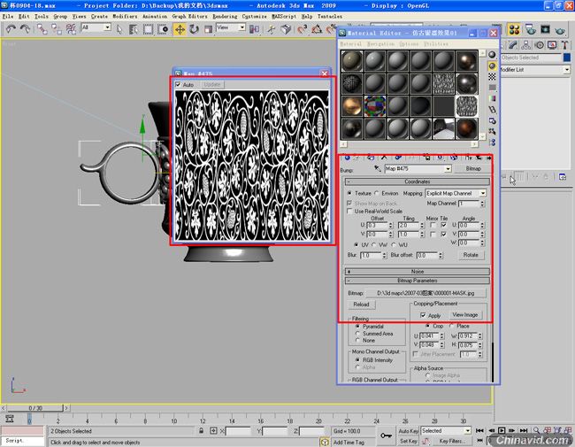Click Quick Render teapot icon
This screenshot has width=575, height=447.
(x=560, y=29)
